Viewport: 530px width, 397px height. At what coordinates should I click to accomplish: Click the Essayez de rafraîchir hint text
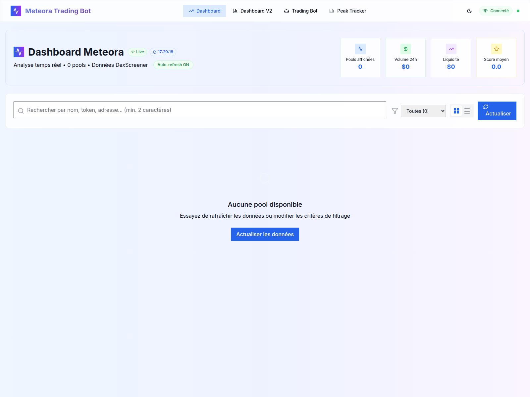265,216
